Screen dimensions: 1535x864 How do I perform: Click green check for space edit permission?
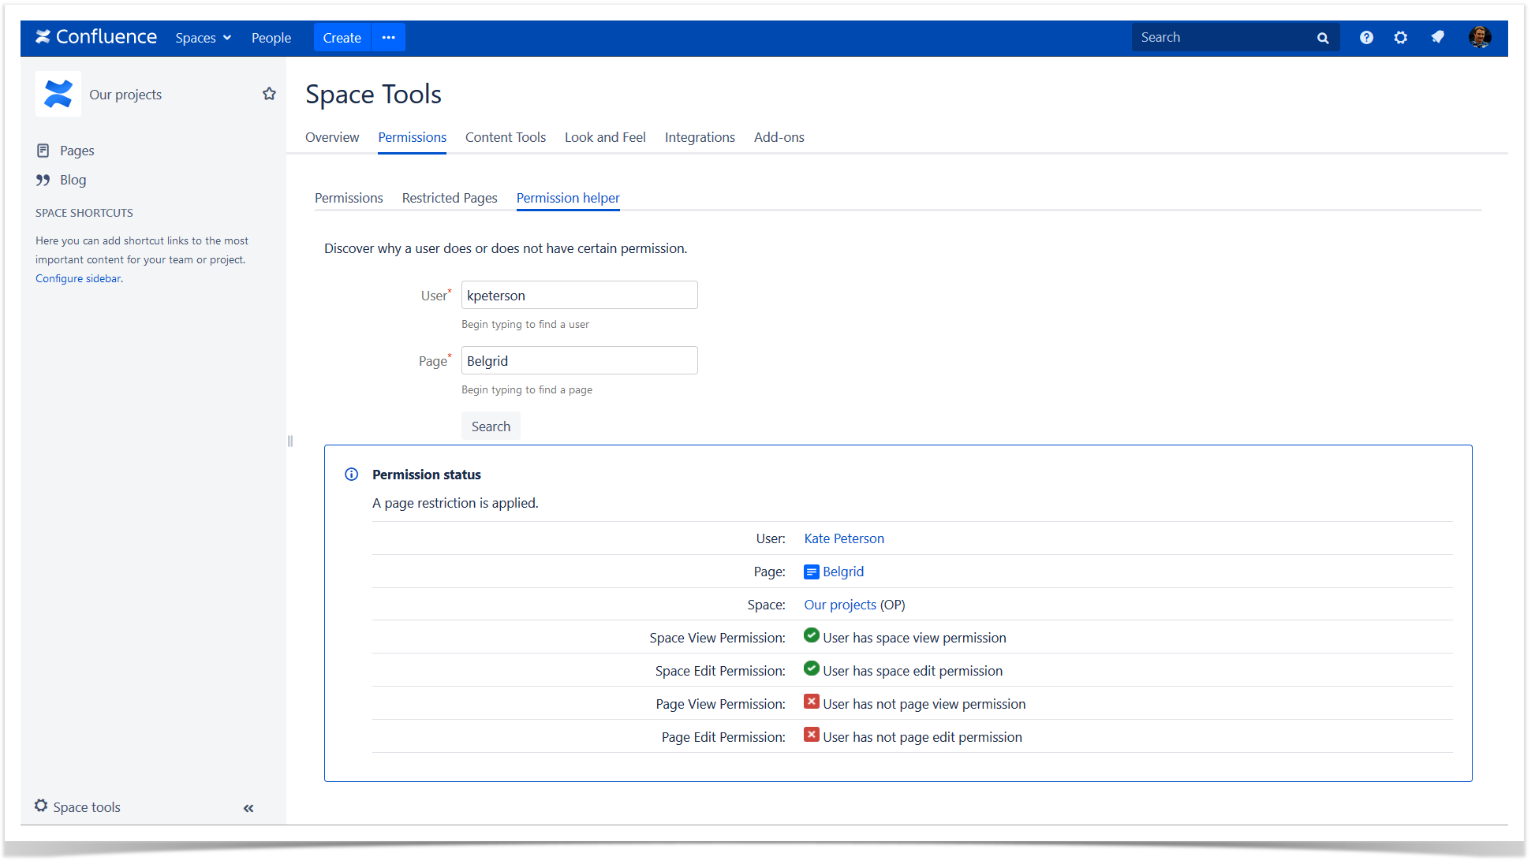[x=812, y=668]
